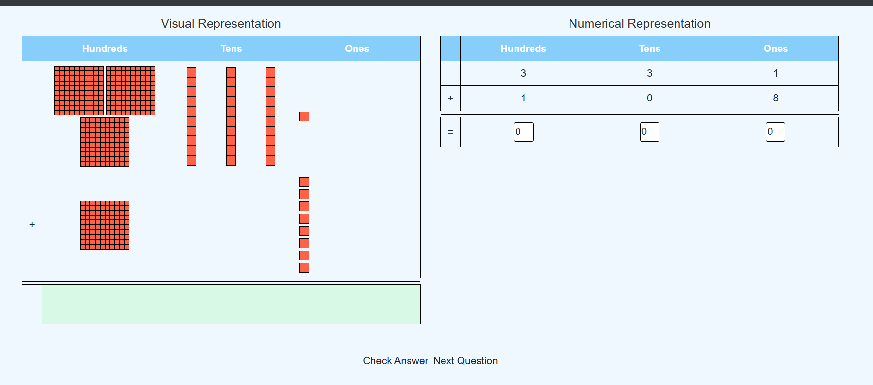Select the first tens rod in the Tens column
The height and width of the screenshot is (385, 873).
tap(191, 117)
